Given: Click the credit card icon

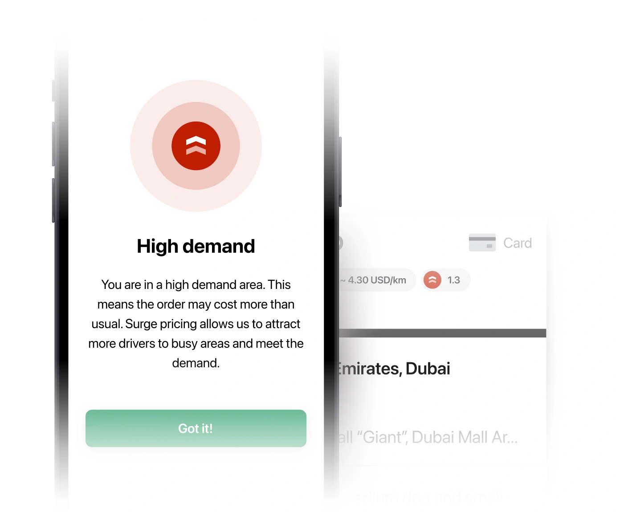Looking at the screenshot, I should point(482,243).
